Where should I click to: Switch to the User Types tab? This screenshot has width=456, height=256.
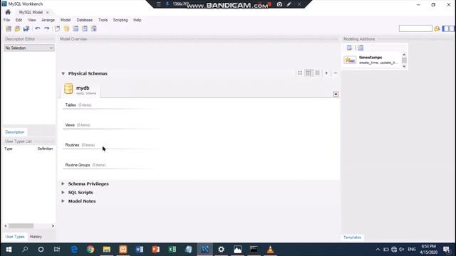(x=14, y=237)
